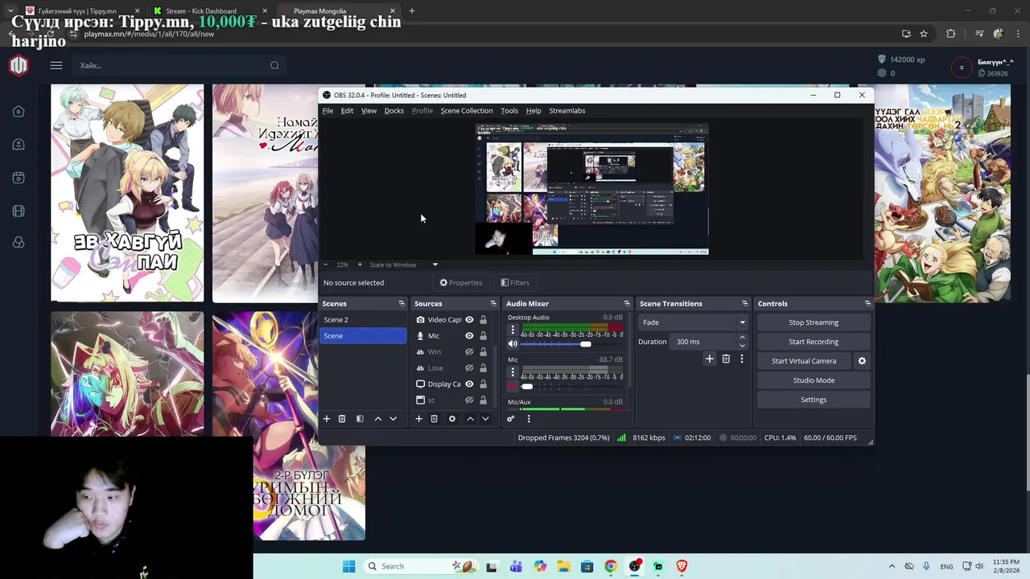Click Start Recording button
The height and width of the screenshot is (579, 1030).
point(814,342)
